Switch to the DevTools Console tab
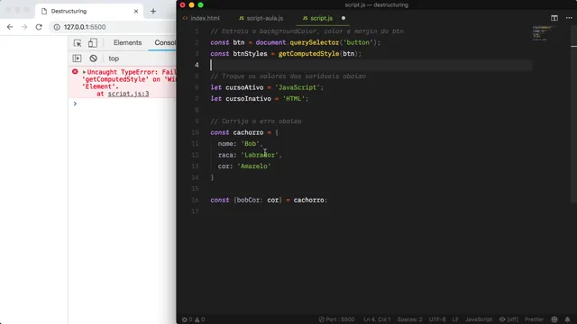 pyautogui.click(x=165, y=42)
